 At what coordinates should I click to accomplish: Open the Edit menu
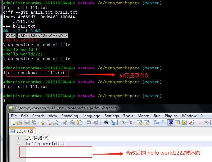(x=25, y=116)
